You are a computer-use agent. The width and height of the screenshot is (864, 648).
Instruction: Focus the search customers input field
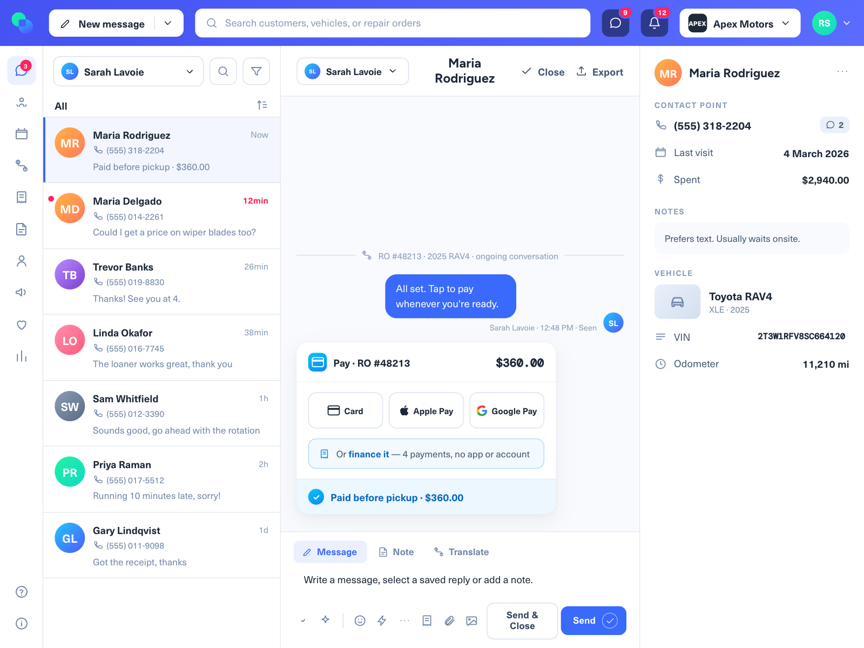coord(393,23)
